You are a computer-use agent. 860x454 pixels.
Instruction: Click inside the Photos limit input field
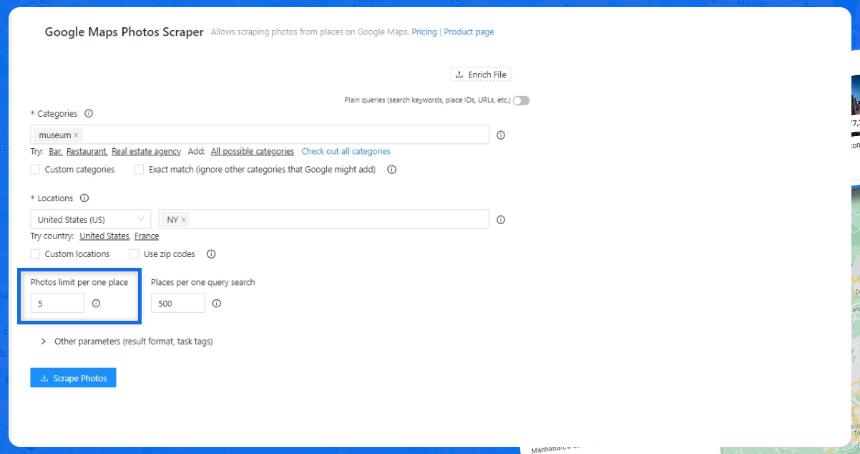coord(57,303)
